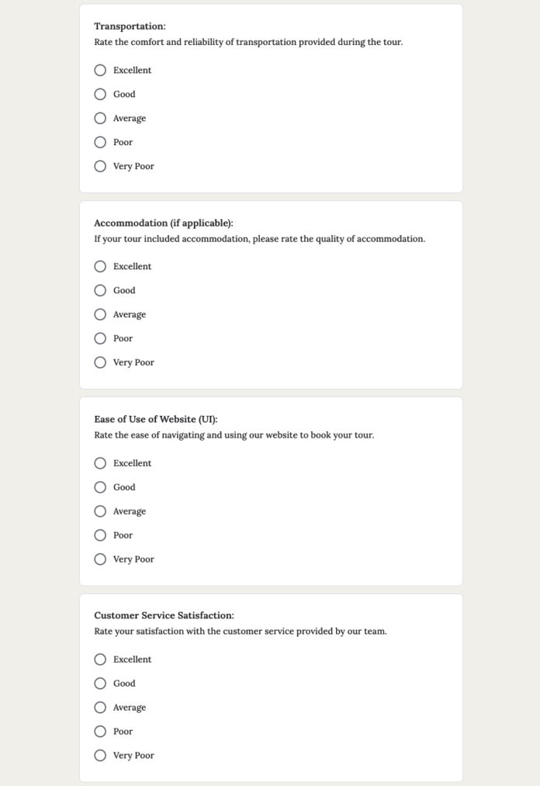Select Good for Transportation rating
The image size is (540, 786).
pos(100,94)
